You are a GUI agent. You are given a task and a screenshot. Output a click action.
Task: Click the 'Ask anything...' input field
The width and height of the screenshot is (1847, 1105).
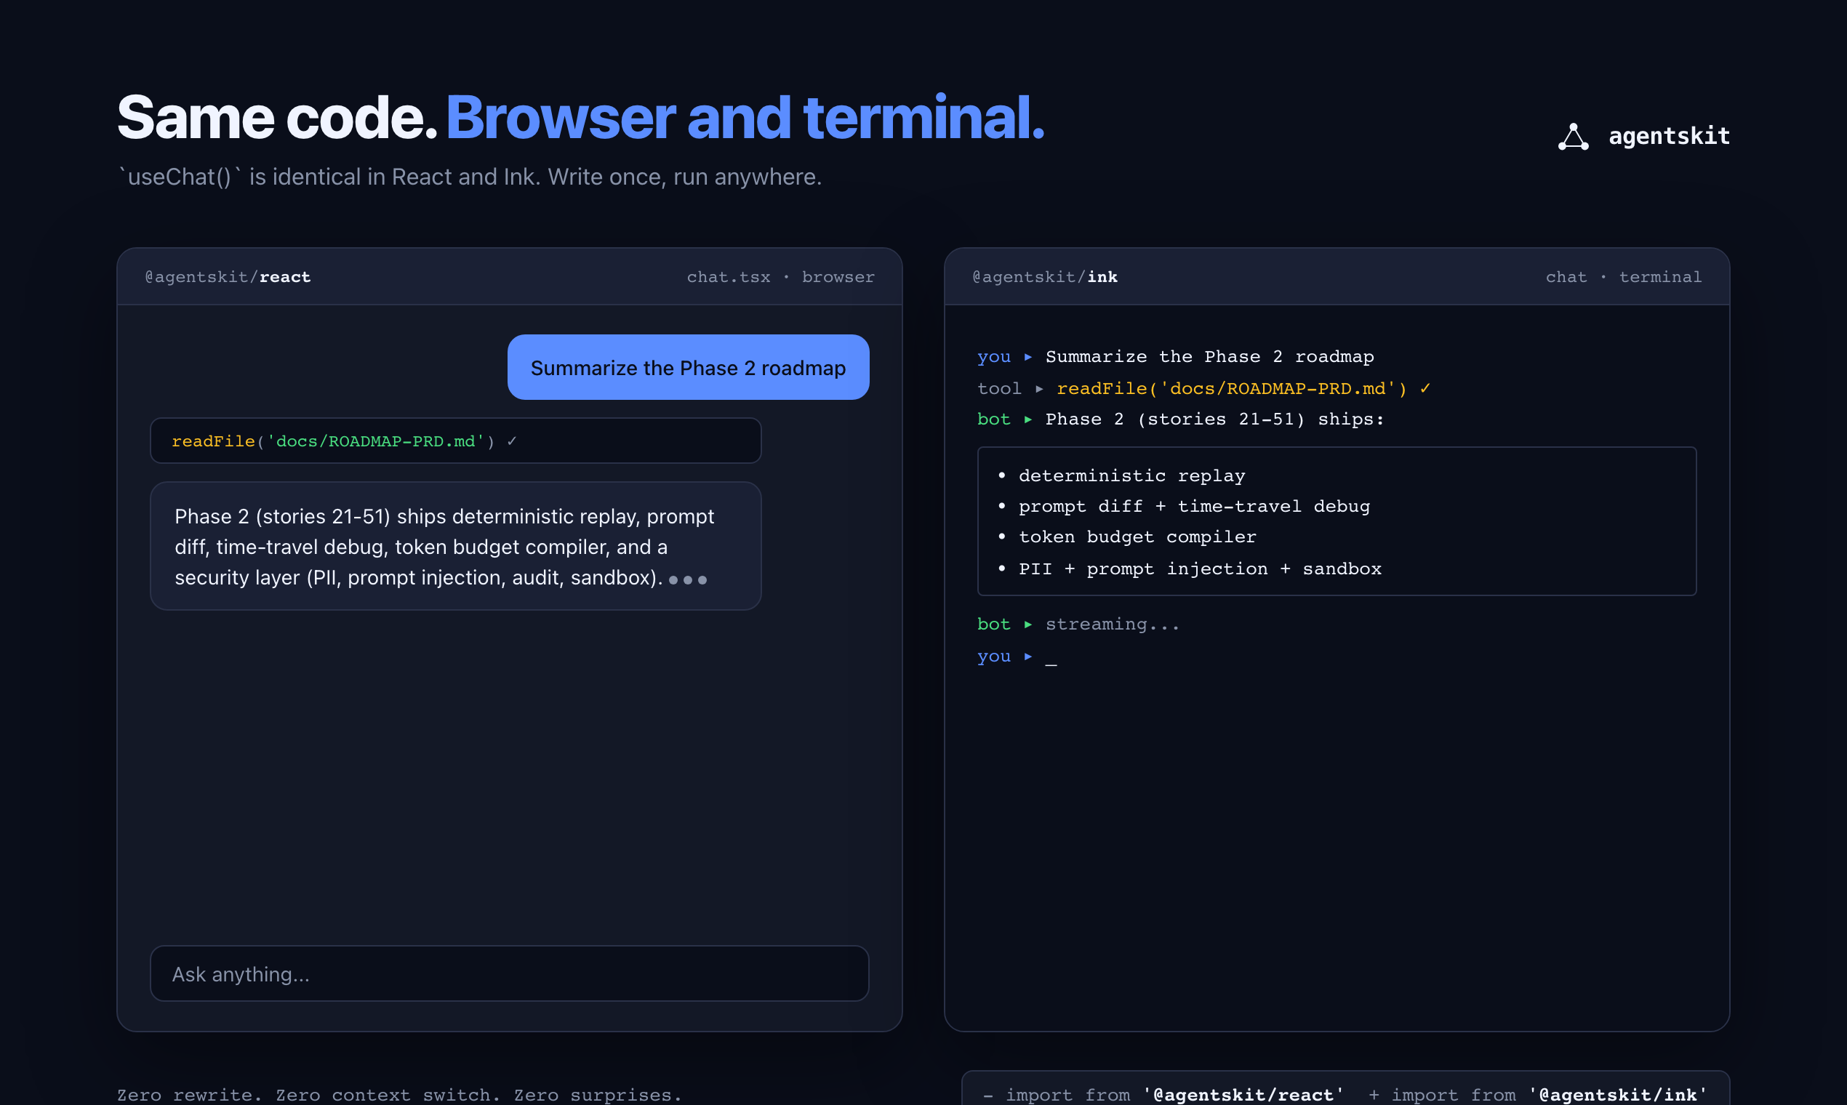510,973
